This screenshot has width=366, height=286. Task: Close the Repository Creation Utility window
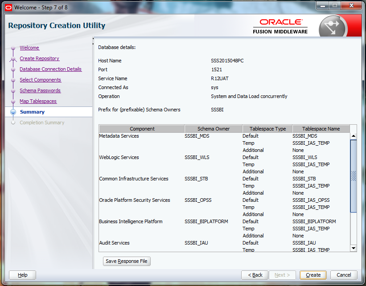click(x=351, y=6)
